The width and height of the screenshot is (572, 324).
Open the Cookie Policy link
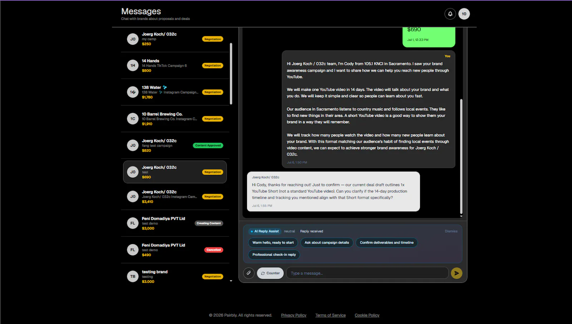coord(367,315)
